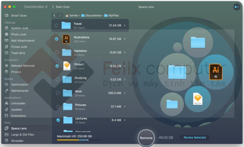Uncheck the Illustrations file checkbox
The height and width of the screenshot is (147, 244).
tap(57, 39)
